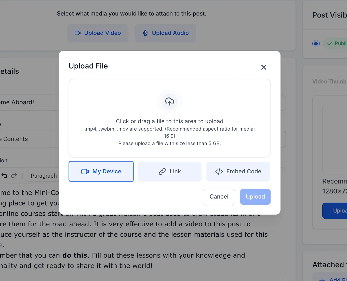The image size is (347, 281).
Task: Click the Welcome Aboard title field
Action: pyautogui.click(x=29, y=102)
